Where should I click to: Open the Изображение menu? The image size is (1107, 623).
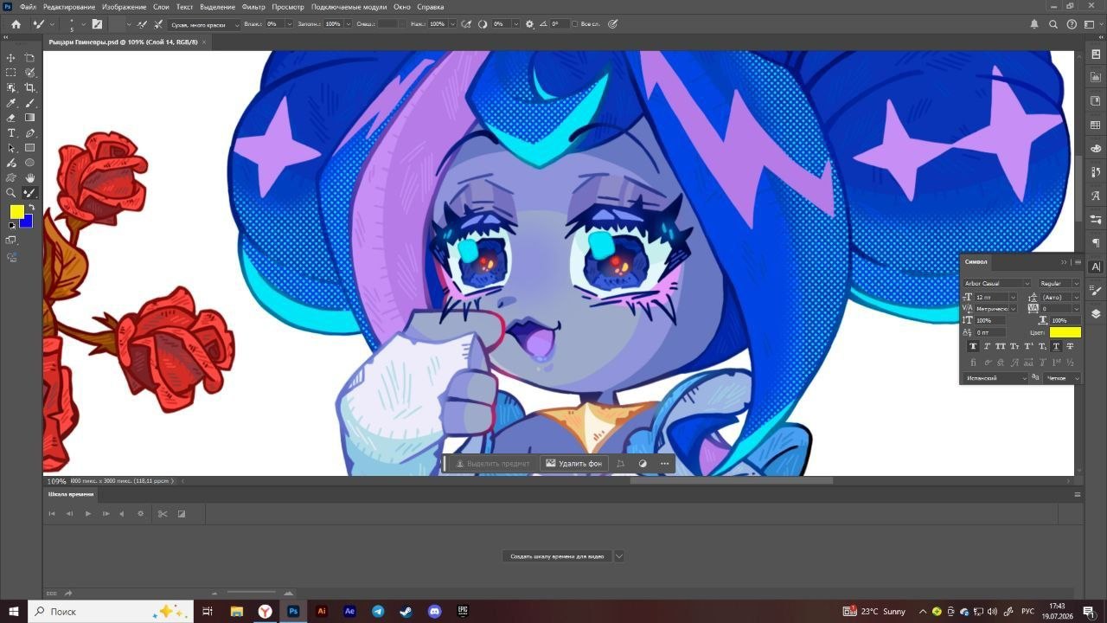(x=124, y=7)
